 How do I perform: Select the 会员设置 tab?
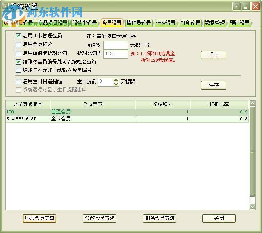click(112, 23)
